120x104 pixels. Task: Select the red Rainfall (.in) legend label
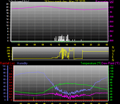7,63
